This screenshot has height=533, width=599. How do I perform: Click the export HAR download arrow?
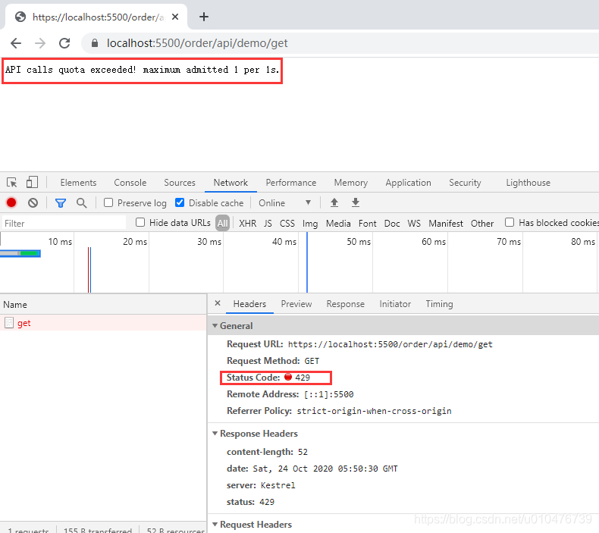pyautogui.click(x=356, y=202)
